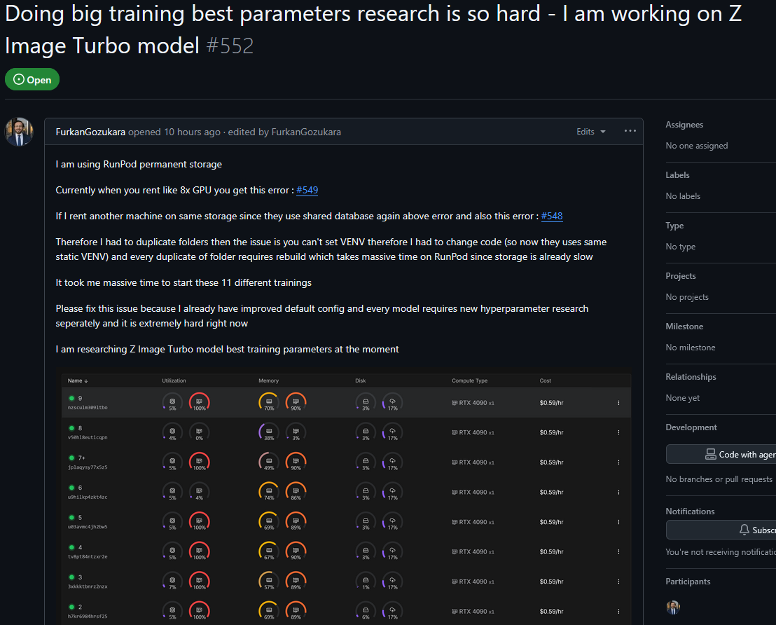Click pod 8 memory 38% gauge
The width and height of the screenshot is (776, 625).
[269, 432]
